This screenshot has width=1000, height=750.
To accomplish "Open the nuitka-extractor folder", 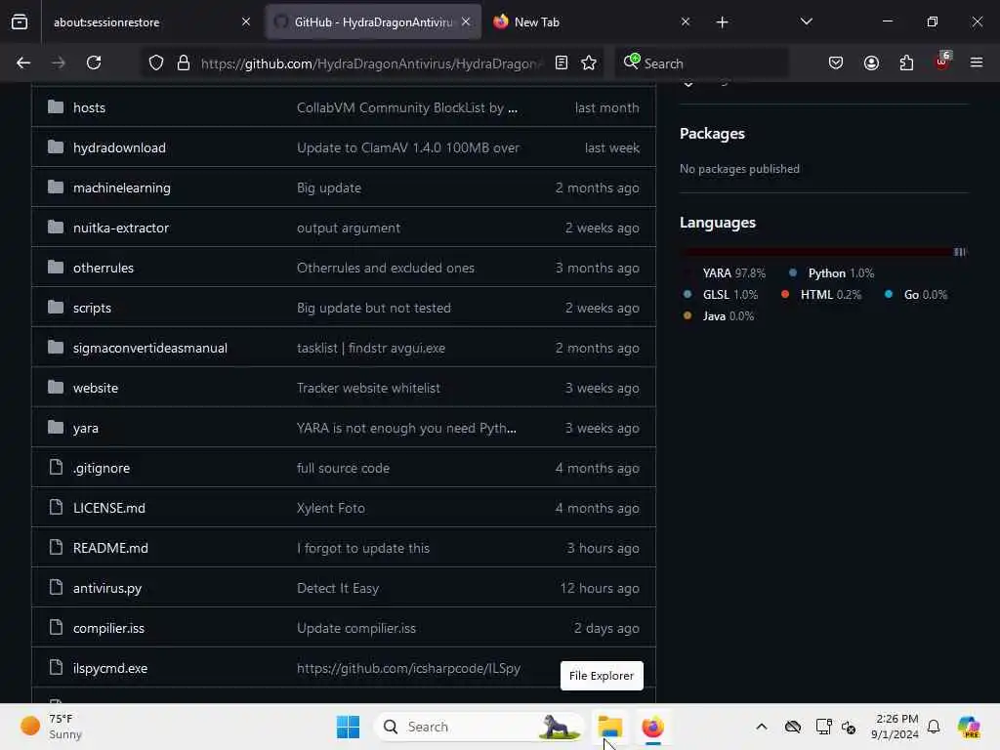I will (x=121, y=229).
